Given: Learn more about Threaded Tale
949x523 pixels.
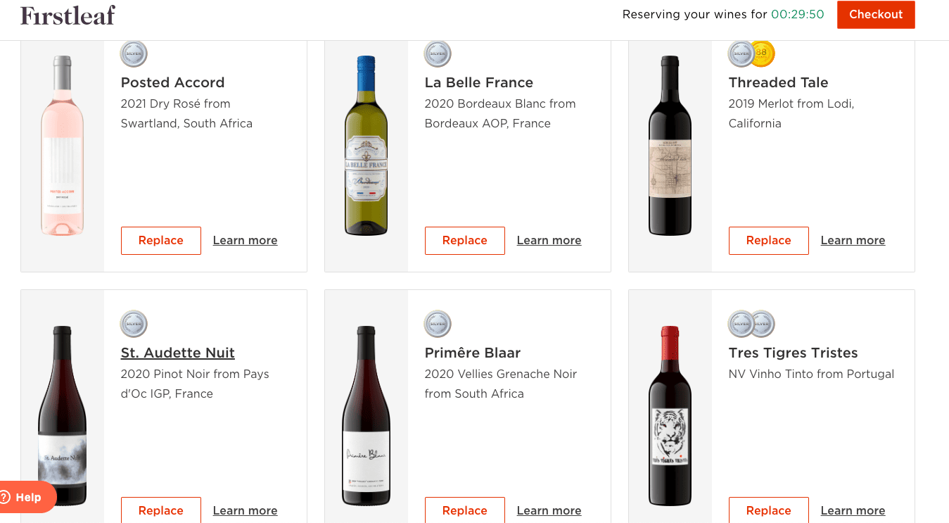Looking at the screenshot, I should (853, 241).
